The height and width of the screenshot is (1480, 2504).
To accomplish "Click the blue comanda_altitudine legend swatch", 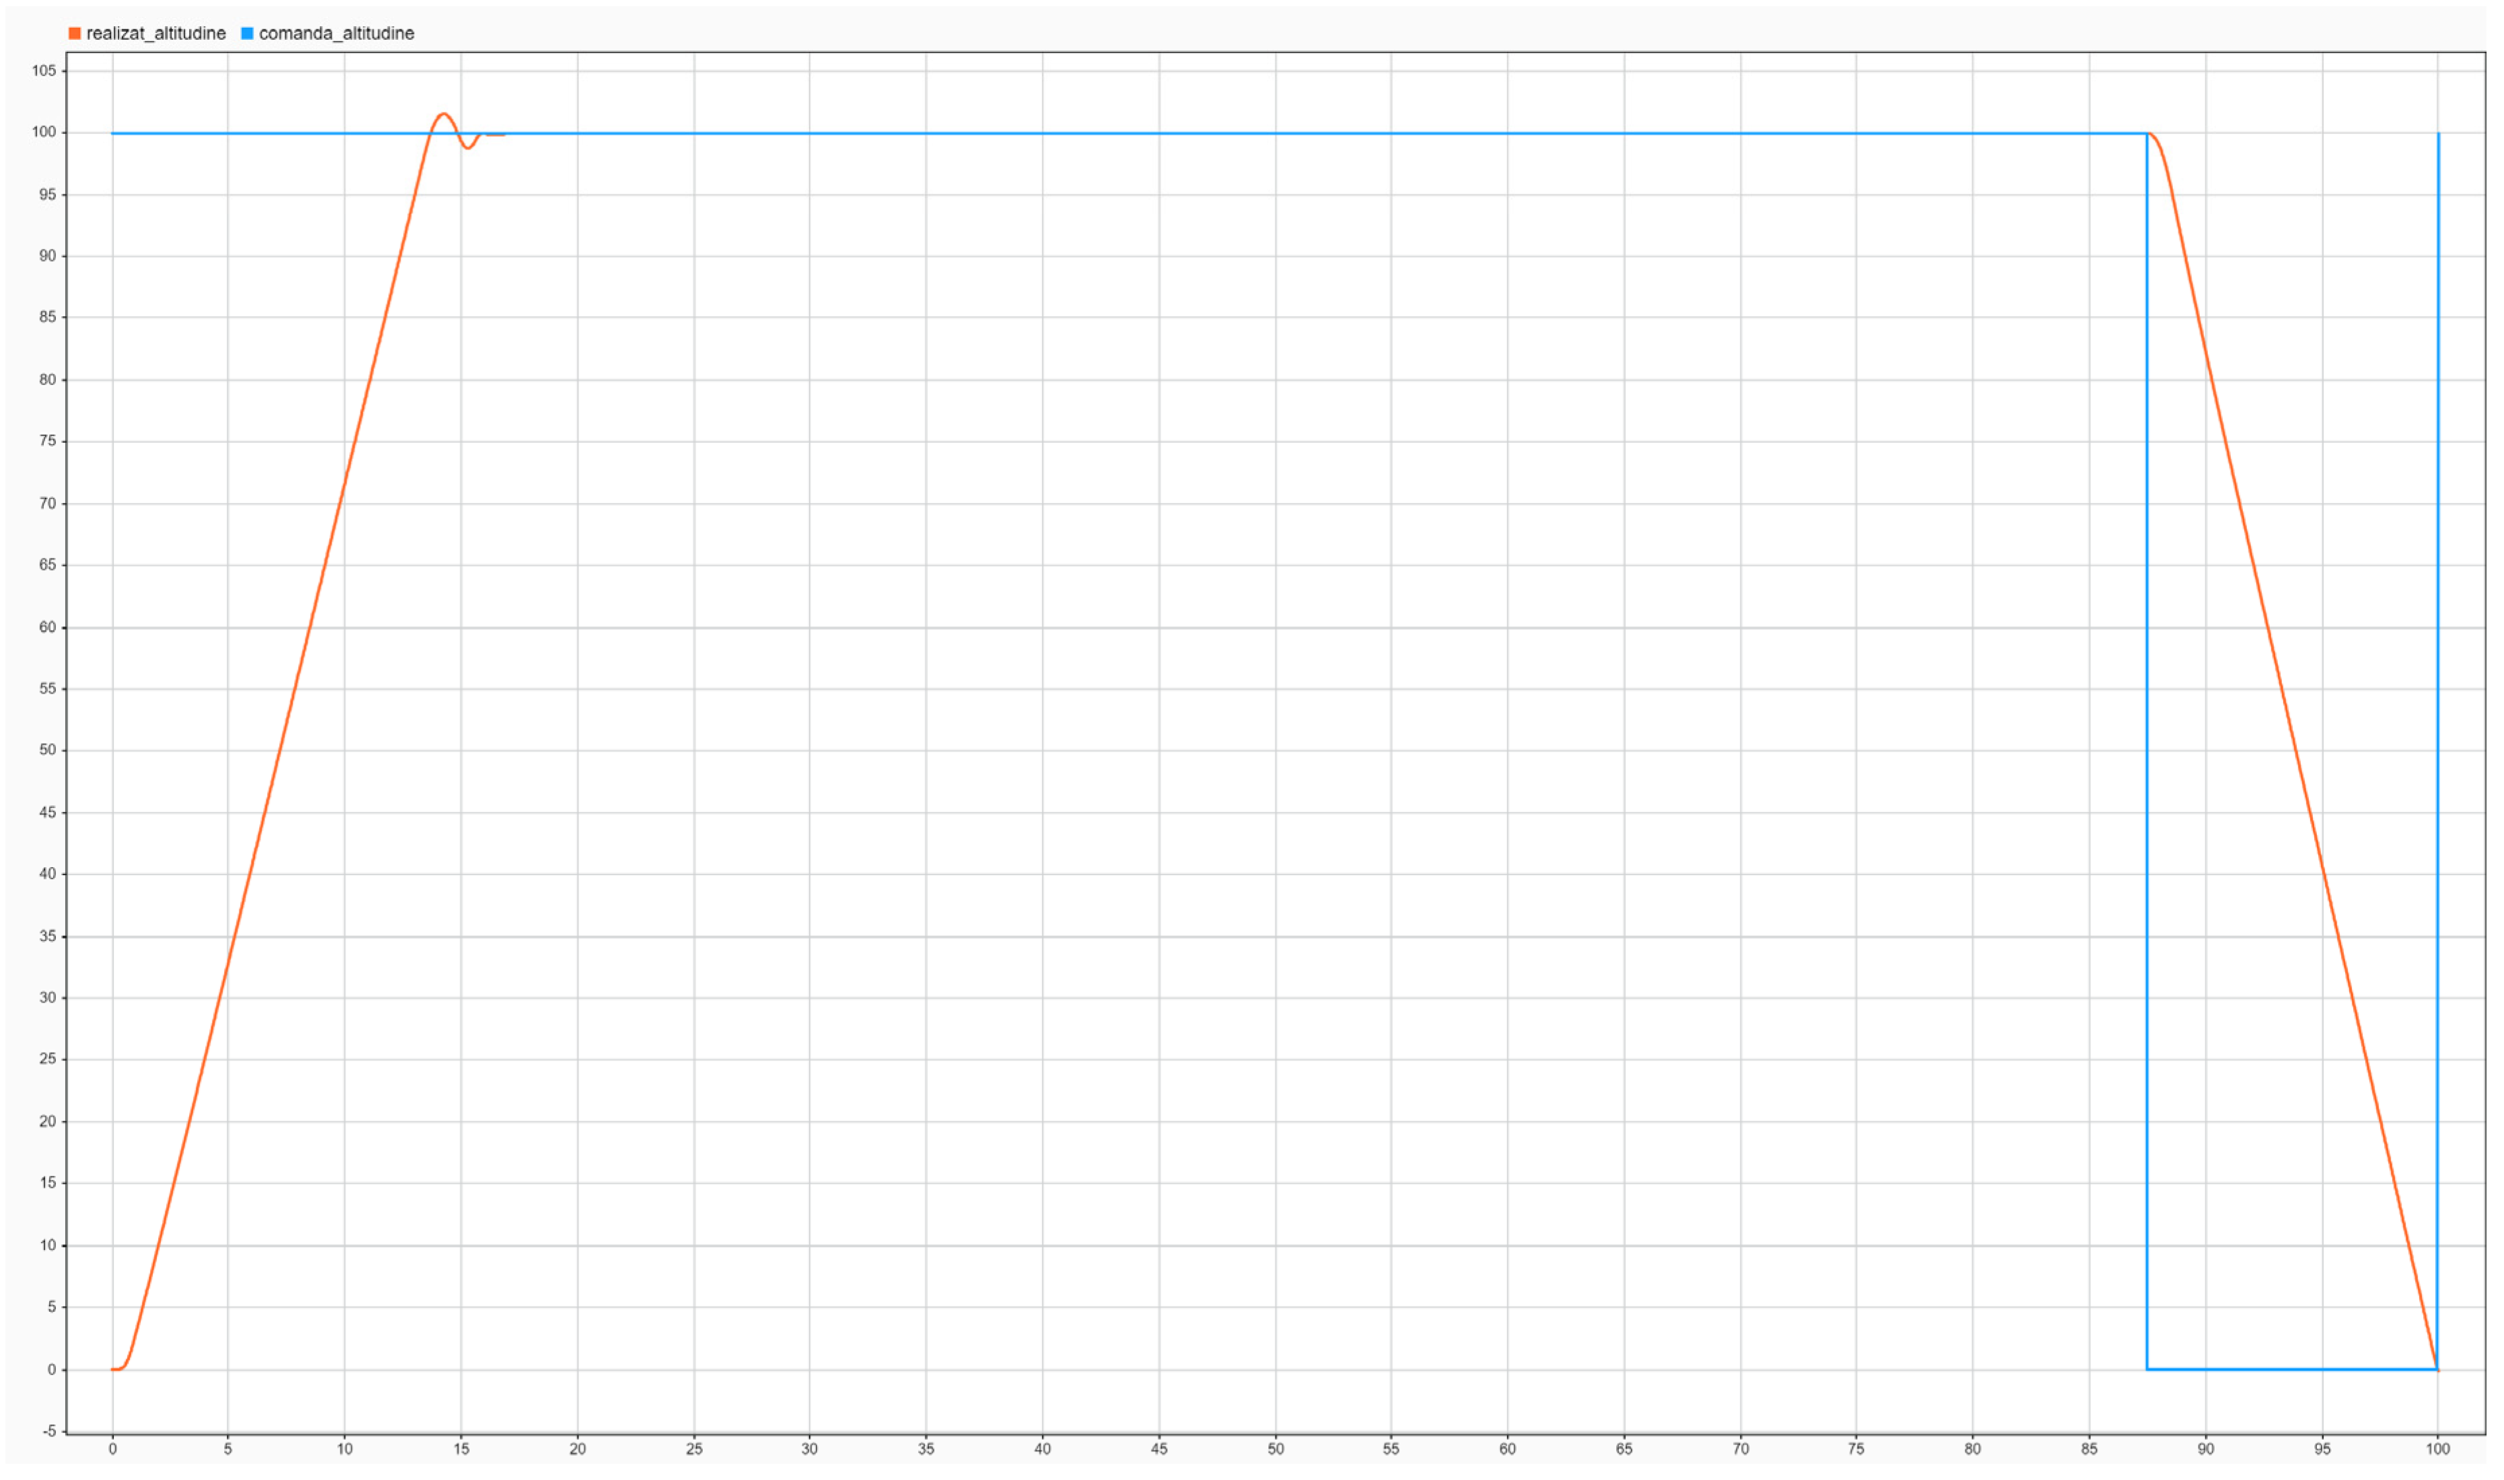I will 248,34.
